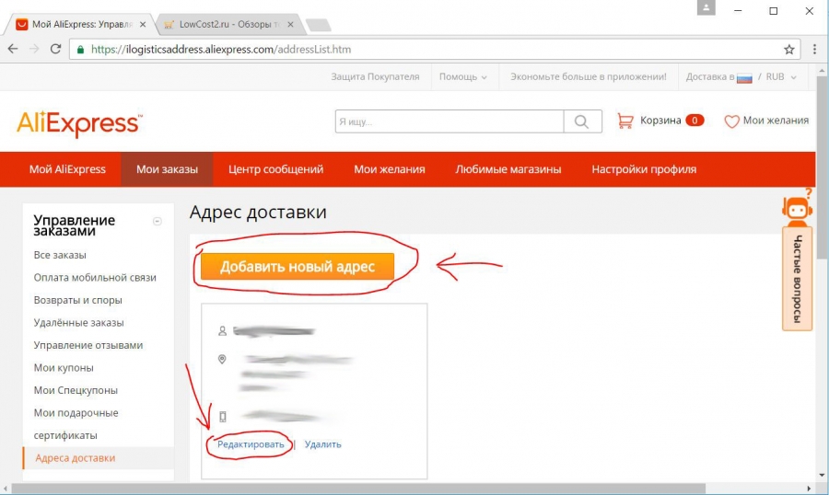
Task: Open Настройки профиля menu item
Action: pos(644,169)
